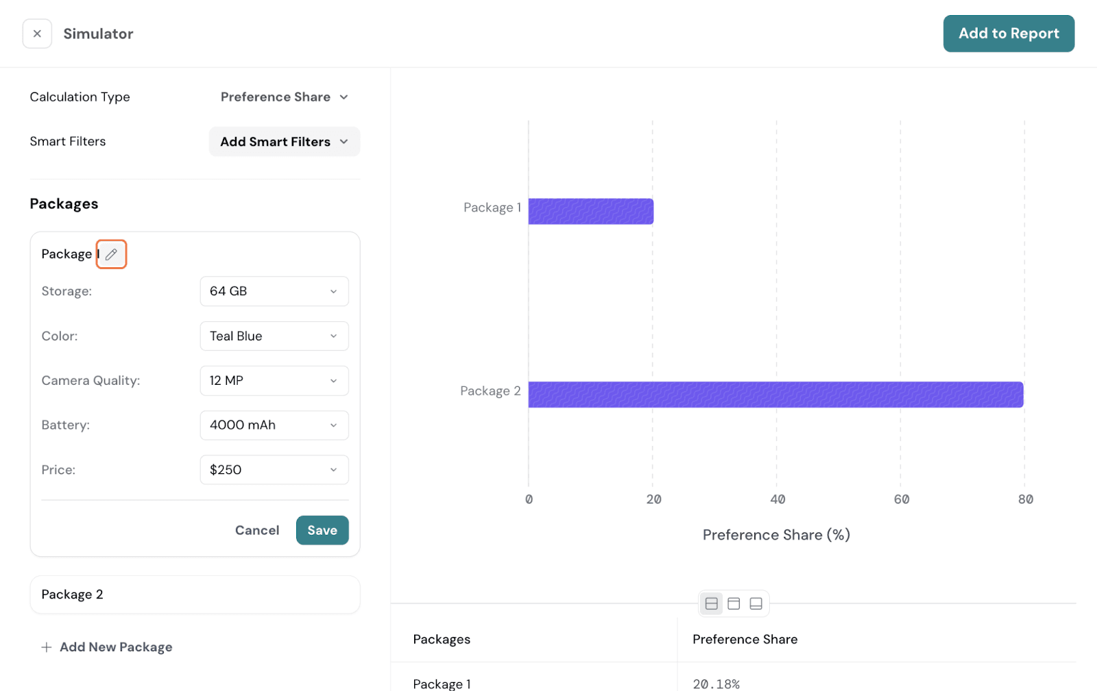Click Cancel in the Package 1 editor
This screenshot has width=1097, height=691.
point(257,530)
